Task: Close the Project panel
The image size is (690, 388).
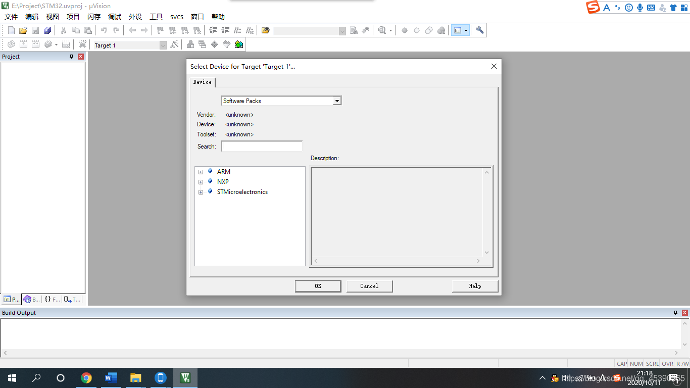Action: (80, 57)
